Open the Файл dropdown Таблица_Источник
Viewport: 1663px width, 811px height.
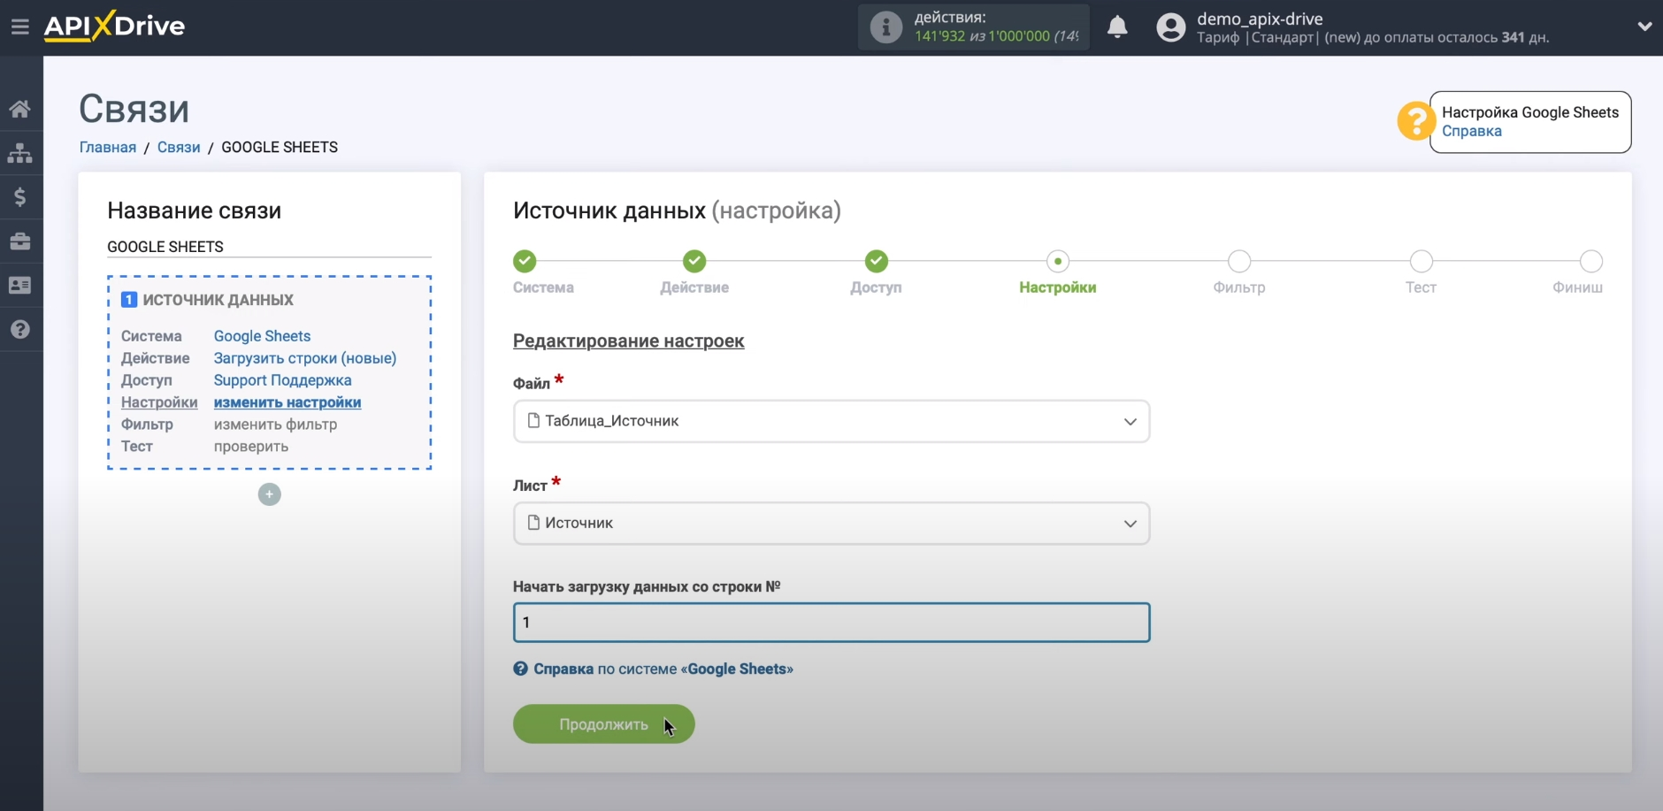(831, 421)
